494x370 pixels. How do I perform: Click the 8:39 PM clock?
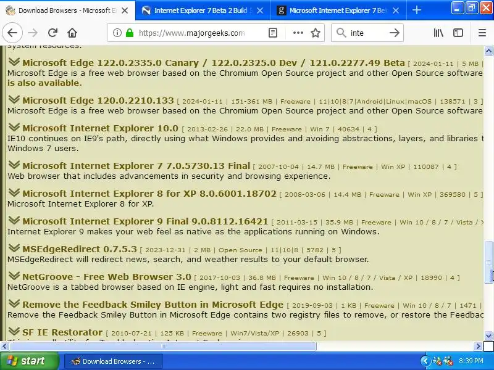[x=471, y=361]
